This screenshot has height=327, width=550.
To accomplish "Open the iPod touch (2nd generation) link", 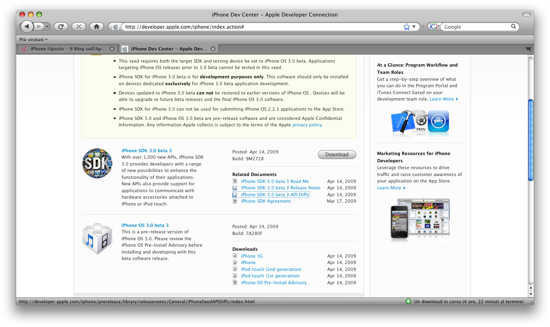I will click(271, 269).
